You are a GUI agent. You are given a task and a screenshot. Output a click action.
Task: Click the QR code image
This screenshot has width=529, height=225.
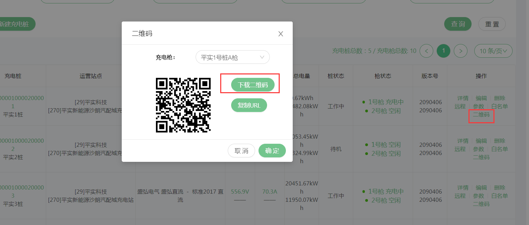pos(183,105)
